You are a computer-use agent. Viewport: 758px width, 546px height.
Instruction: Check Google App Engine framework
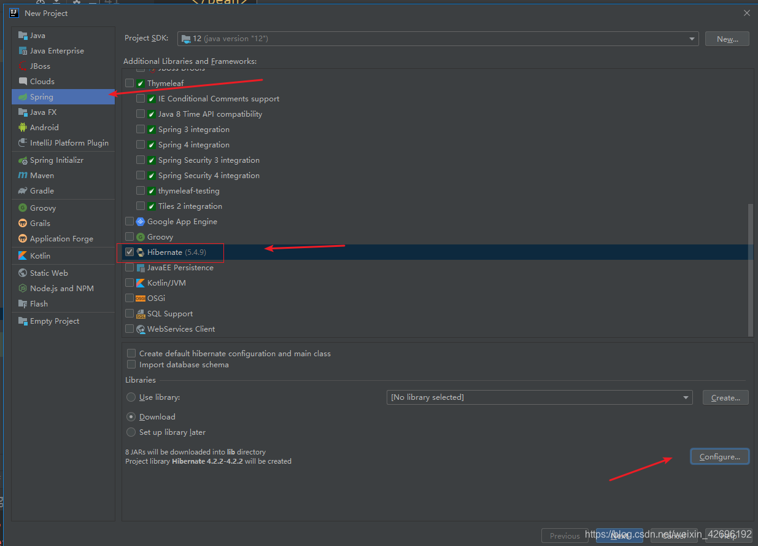point(130,221)
